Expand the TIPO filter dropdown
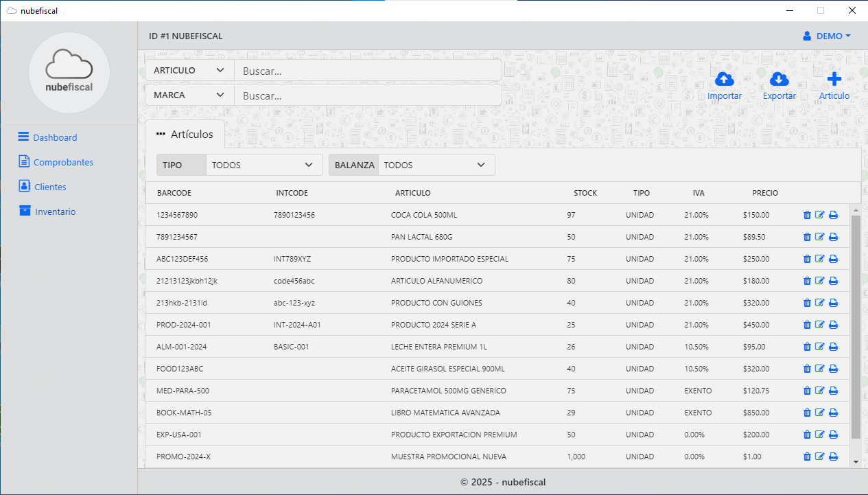The height and width of the screenshot is (495, 868). click(x=263, y=165)
